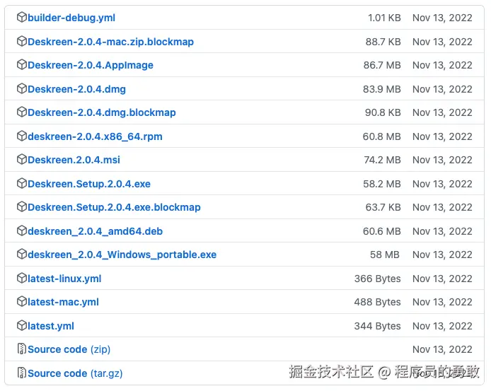Click package icon beside builder-debug.yml
Image resolution: width=491 pixels, height=391 pixels.
(22, 18)
